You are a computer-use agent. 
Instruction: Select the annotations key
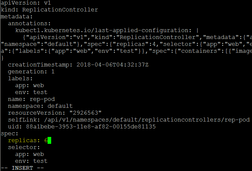pos(30,24)
